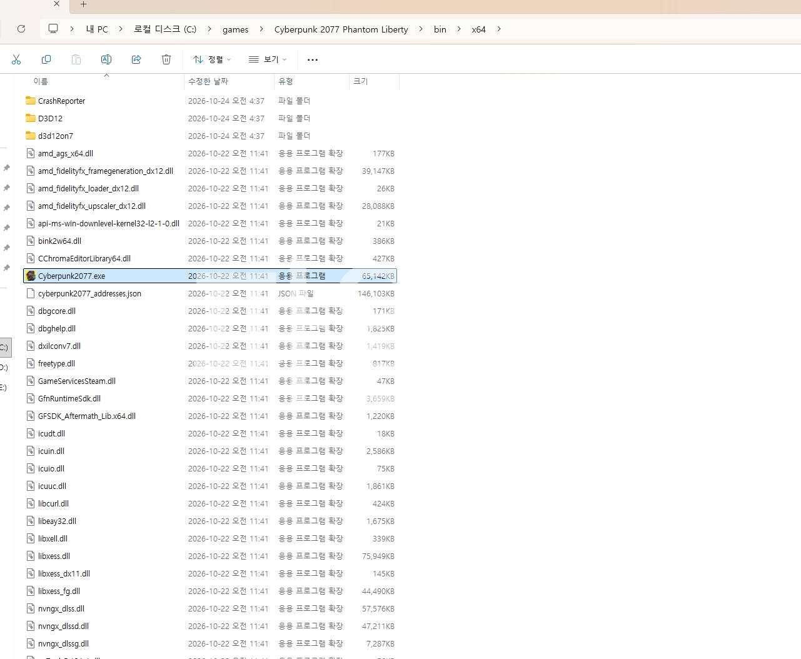The image size is (801, 659).
Task: Open the 정렬 sort dropdown
Action: (212, 59)
